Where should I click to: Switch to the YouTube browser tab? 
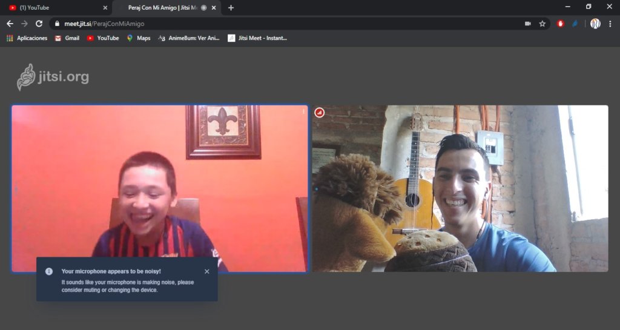[58, 7]
